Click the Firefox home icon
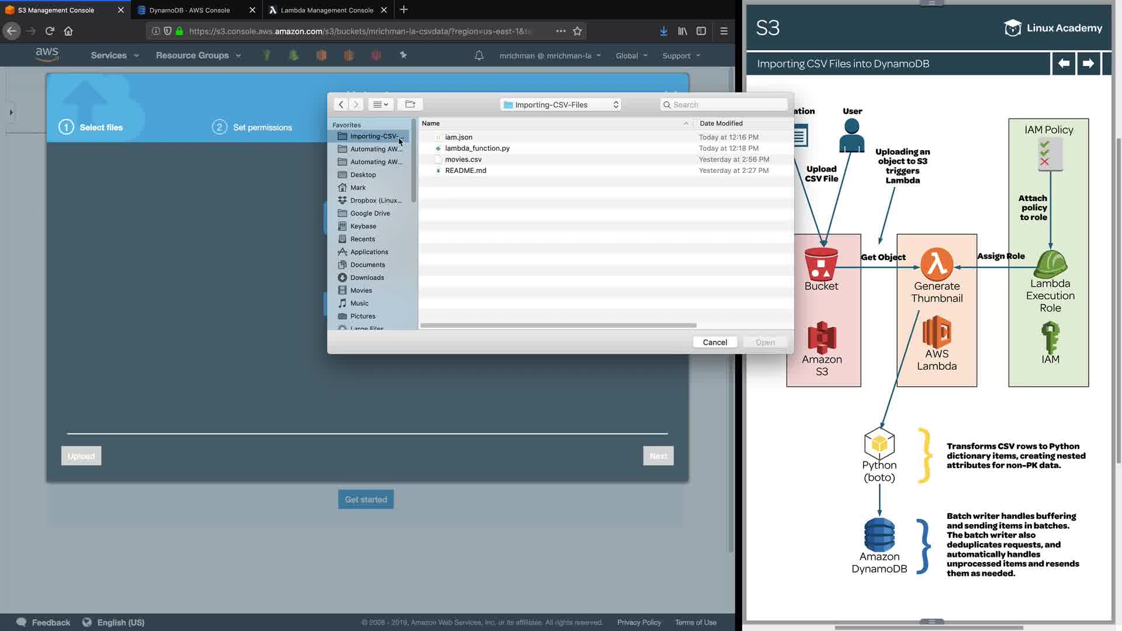The image size is (1122, 631). coord(68,31)
